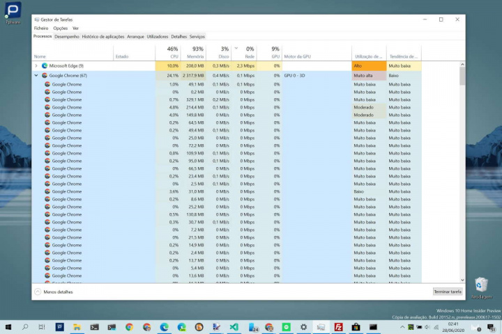Sort by the CPU column header
Screen dimensions: 502x334
pyautogui.click(x=172, y=53)
